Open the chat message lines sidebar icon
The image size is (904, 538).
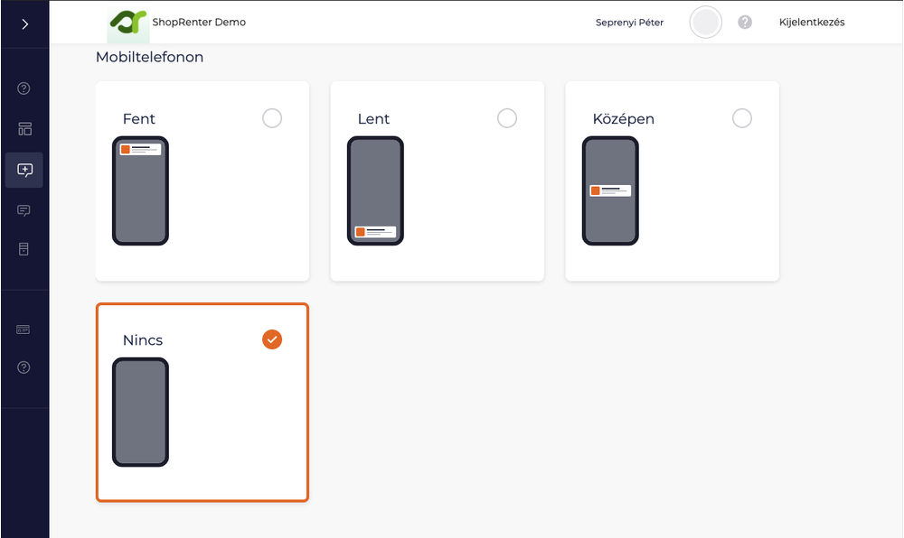[x=24, y=210]
